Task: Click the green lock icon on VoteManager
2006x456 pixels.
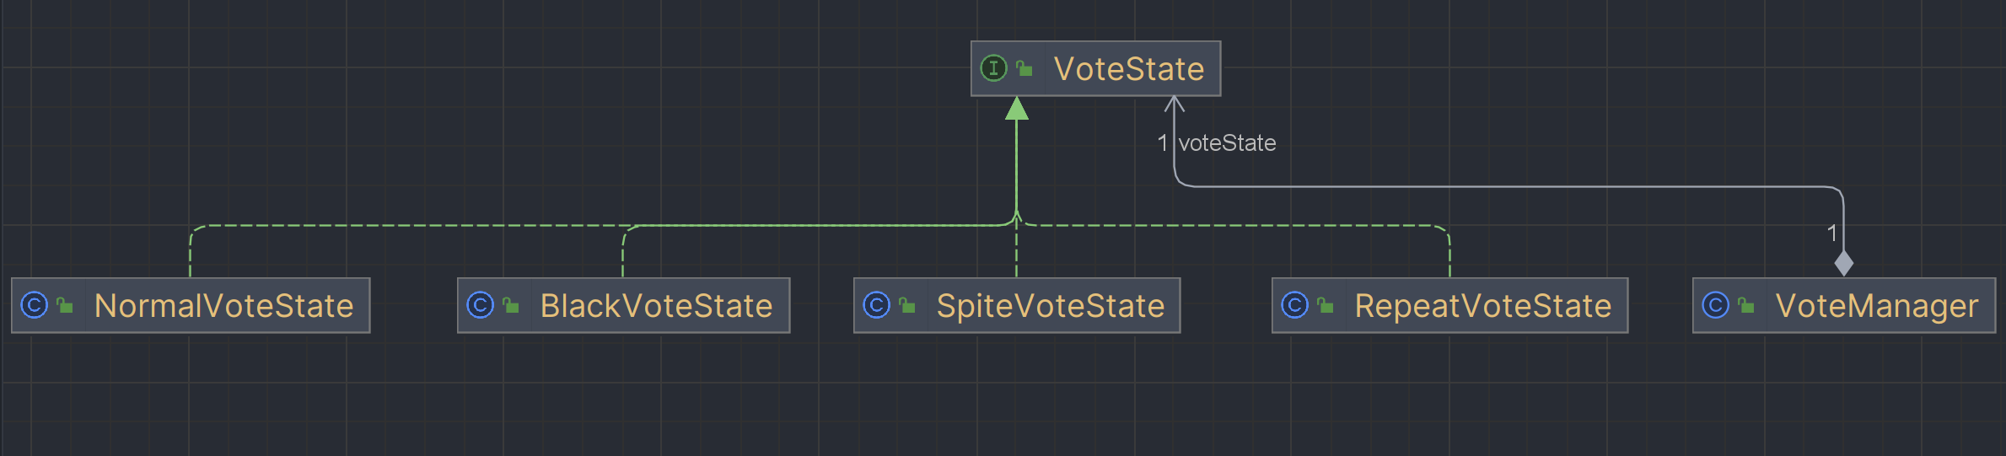Action: click(x=1746, y=305)
